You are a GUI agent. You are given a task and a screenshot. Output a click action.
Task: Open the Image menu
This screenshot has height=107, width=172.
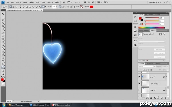click(x=19, y=2)
